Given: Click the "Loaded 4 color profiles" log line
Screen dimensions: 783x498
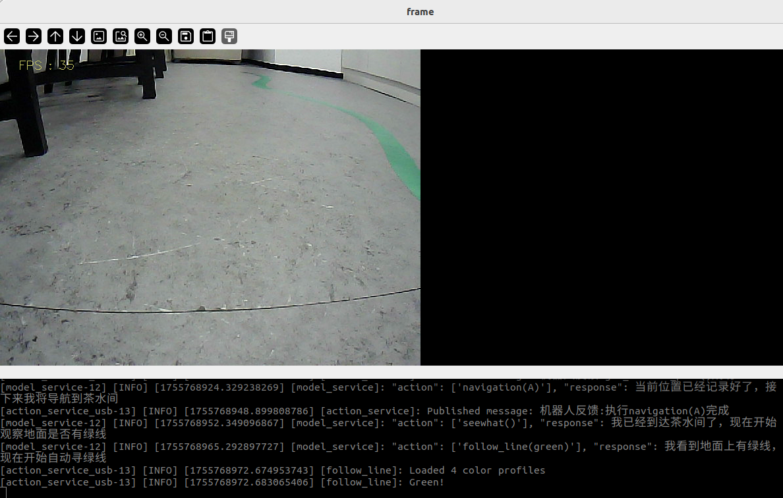Looking at the screenshot, I should click(x=477, y=470).
